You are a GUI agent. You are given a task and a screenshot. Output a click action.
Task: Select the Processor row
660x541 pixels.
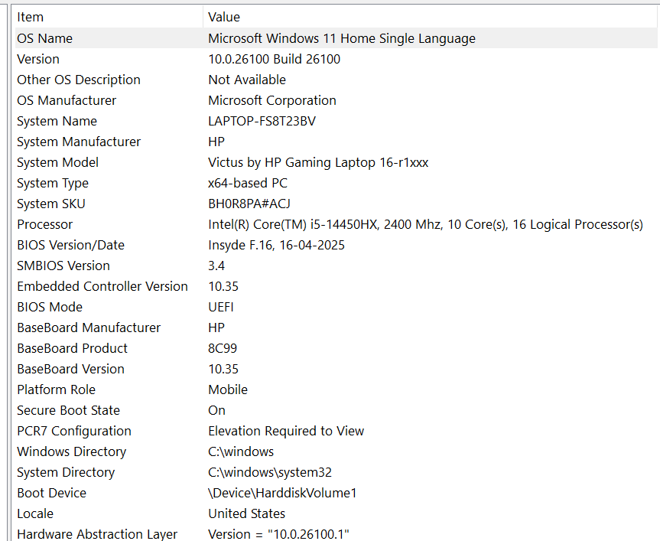45,224
